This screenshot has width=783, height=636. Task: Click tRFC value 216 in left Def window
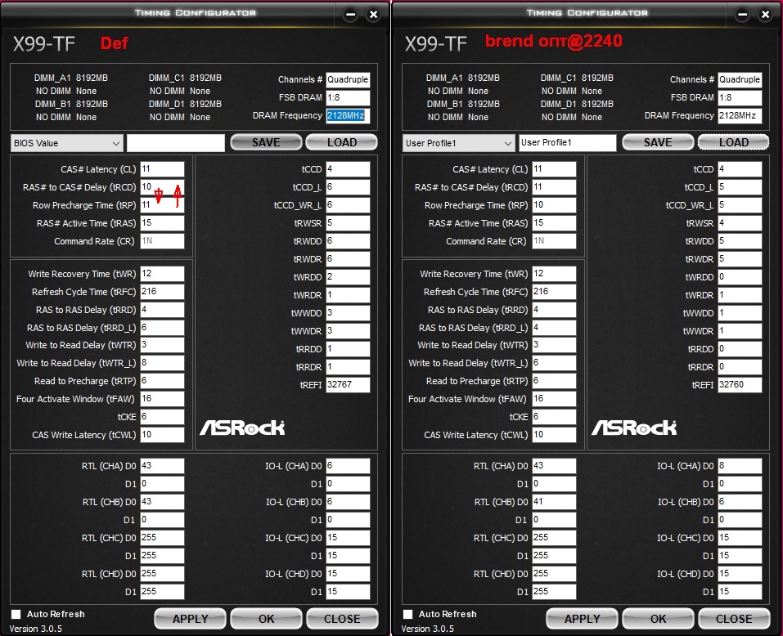[x=162, y=292]
